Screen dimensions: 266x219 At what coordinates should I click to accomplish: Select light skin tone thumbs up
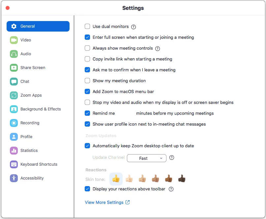point(129,179)
